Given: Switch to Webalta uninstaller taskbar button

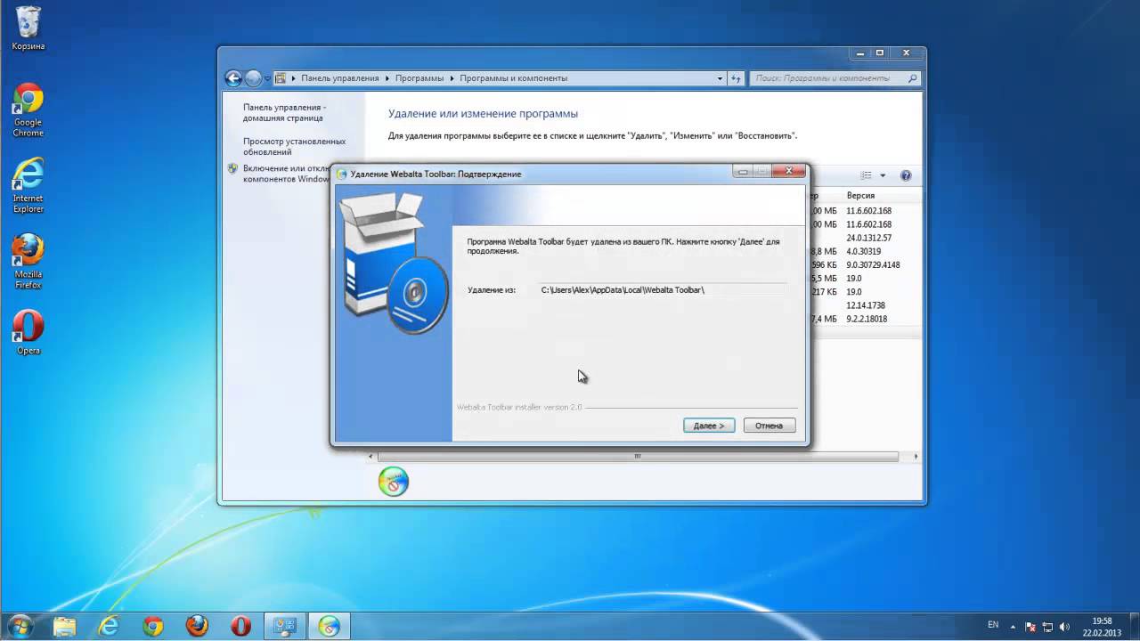Looking at the screenshot, I should coord(329,626).
